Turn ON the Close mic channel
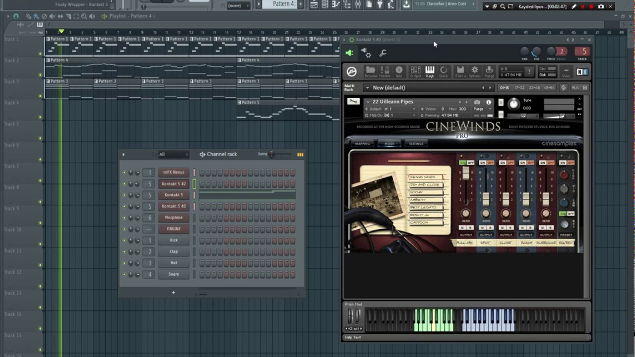This screenshot has width=635, height=357. [502, 163]
